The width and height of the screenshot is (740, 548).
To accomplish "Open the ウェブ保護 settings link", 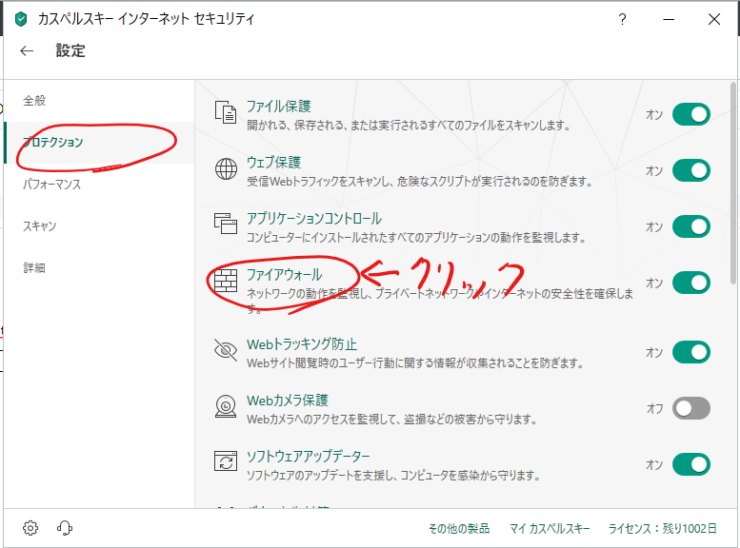I will (273, 163).
